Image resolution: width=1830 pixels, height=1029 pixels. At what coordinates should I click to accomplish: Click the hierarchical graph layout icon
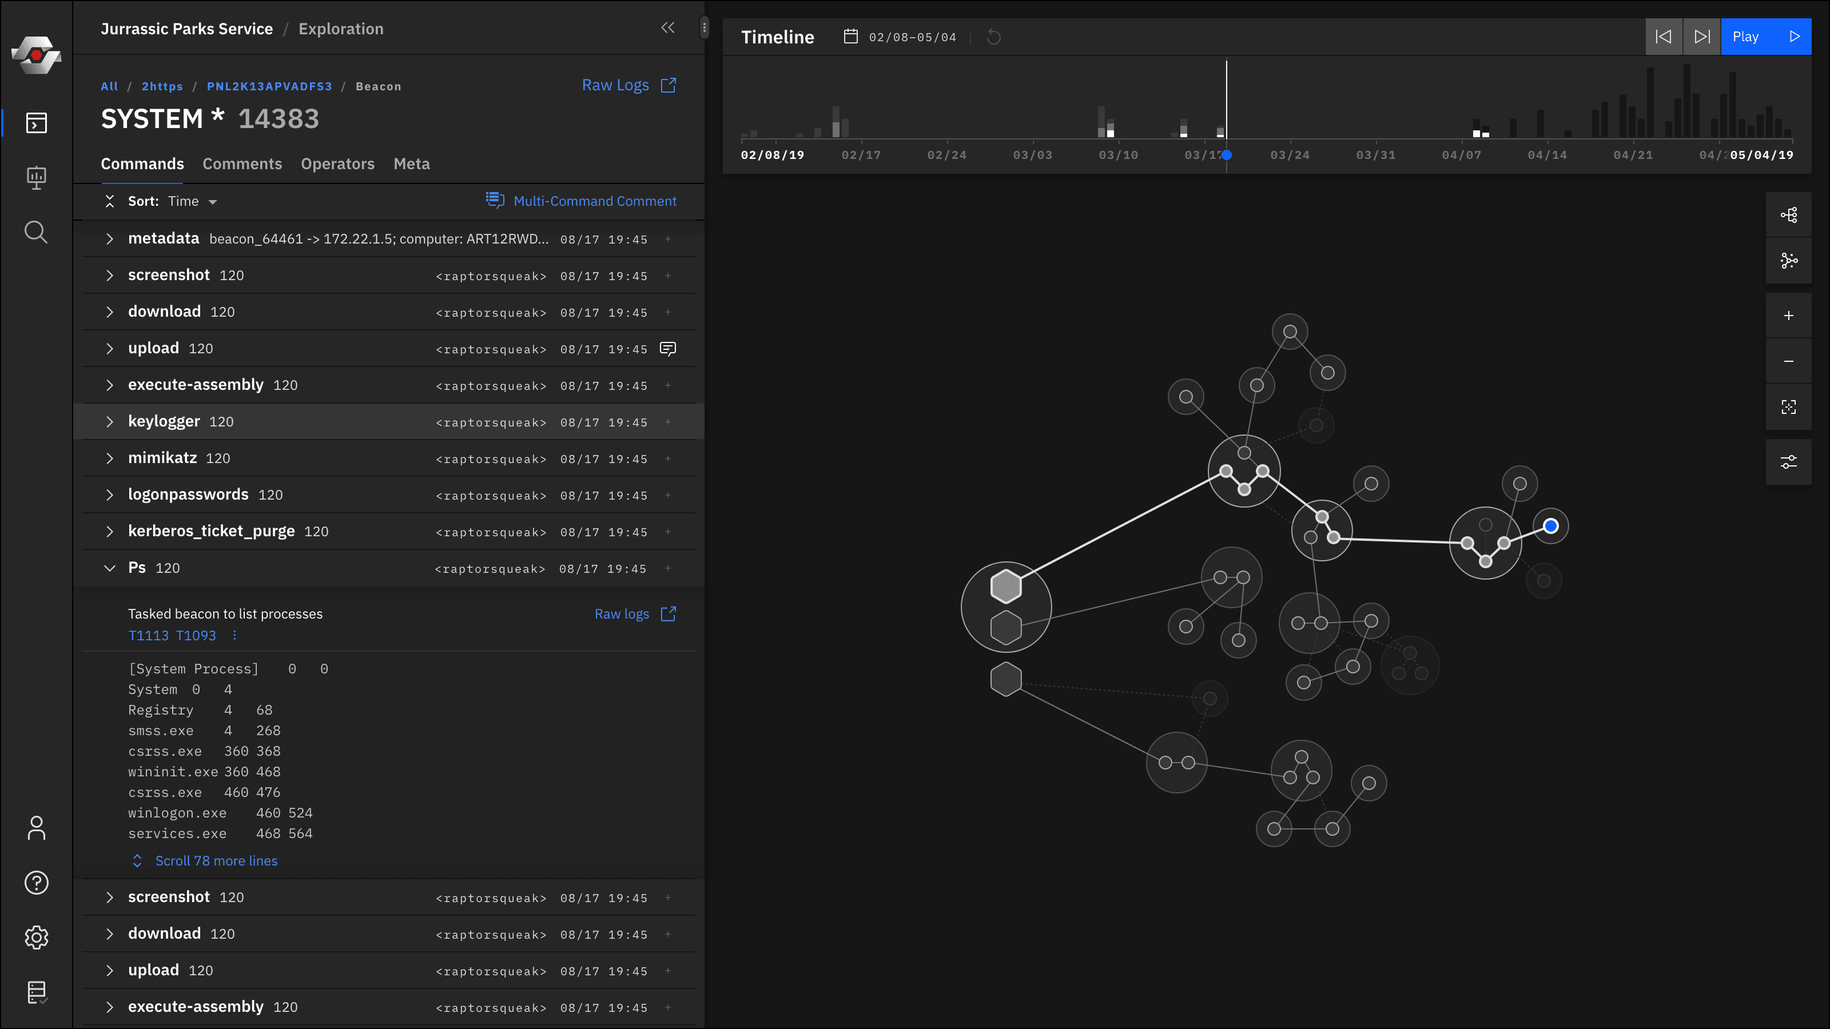[1789, 215]
